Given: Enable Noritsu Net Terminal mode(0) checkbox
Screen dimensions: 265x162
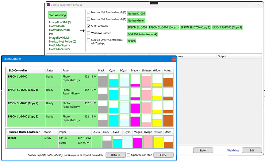Looking at the screenshot, I should point(89,12).
